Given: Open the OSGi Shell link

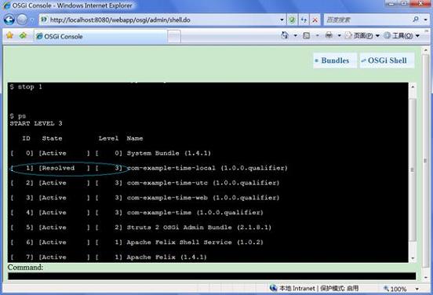Looking at the screenshot, I should pos(387,60).
